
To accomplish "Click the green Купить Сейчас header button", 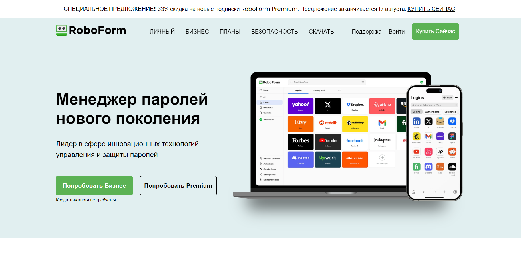I will tap(435, 31).
